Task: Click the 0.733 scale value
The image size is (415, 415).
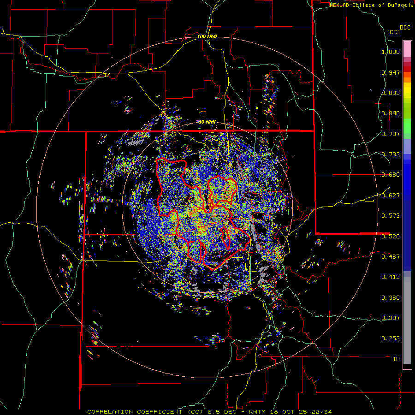Action: point(391,154)
